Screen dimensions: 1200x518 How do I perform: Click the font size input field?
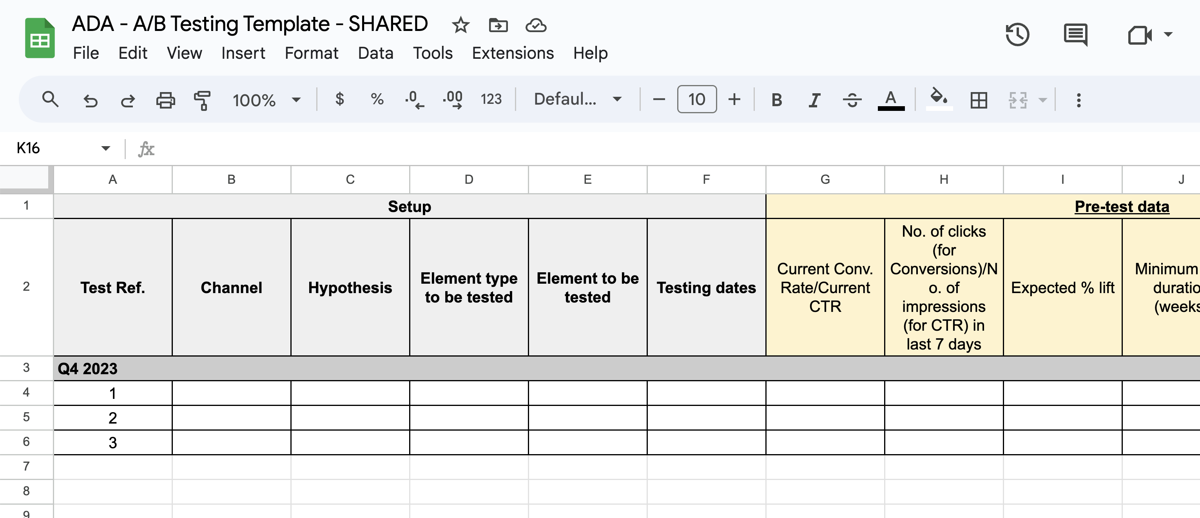(x=697, y=99)
